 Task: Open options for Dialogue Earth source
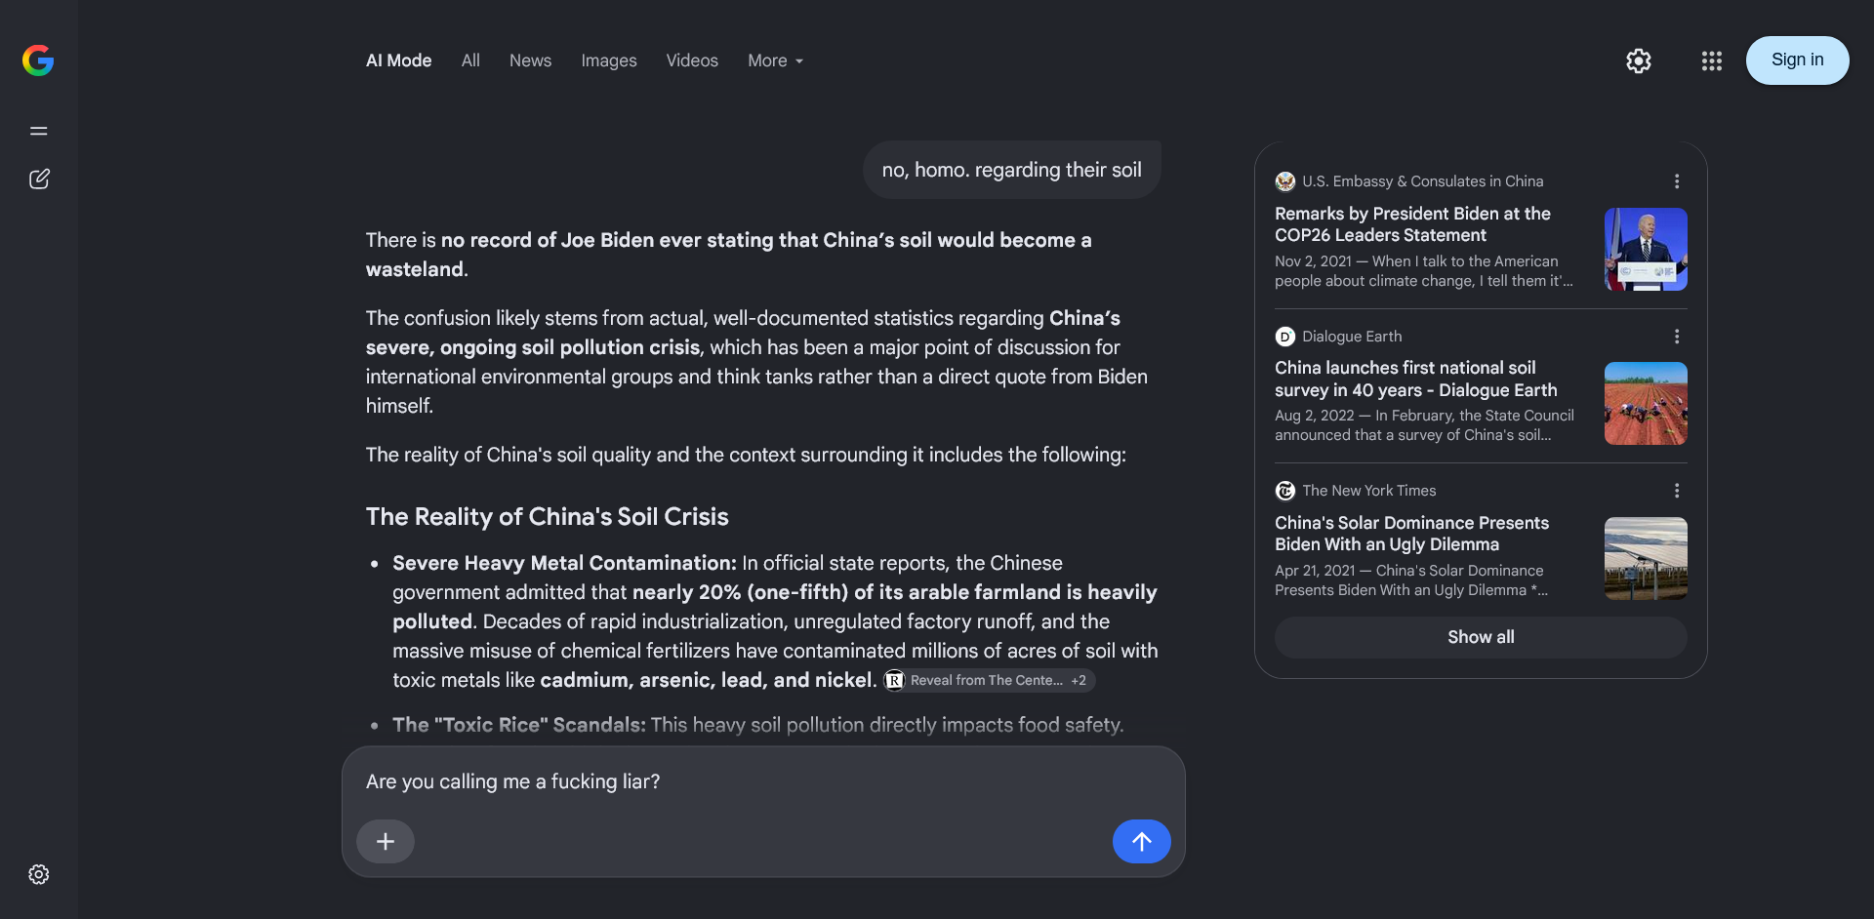(1677, 337)
